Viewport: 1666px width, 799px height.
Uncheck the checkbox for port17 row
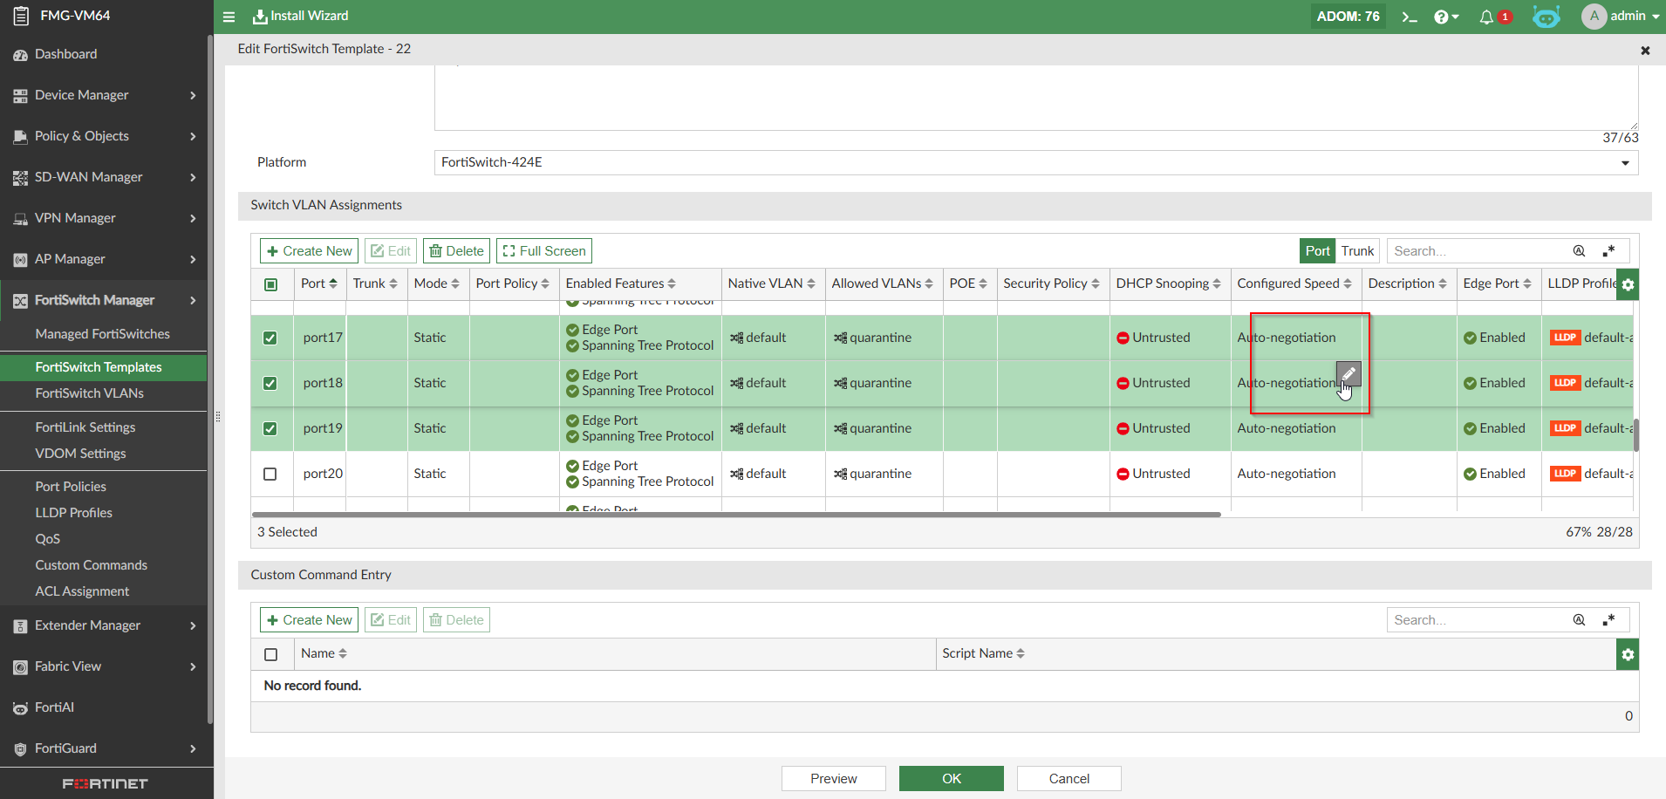(x=270, y=338)
